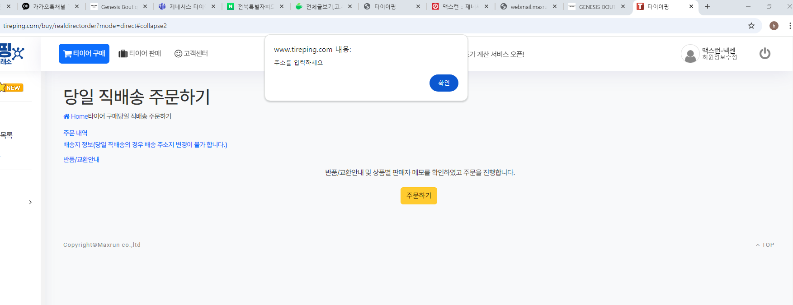
Task: Open a new browser tab
Action: pos(708,6)
